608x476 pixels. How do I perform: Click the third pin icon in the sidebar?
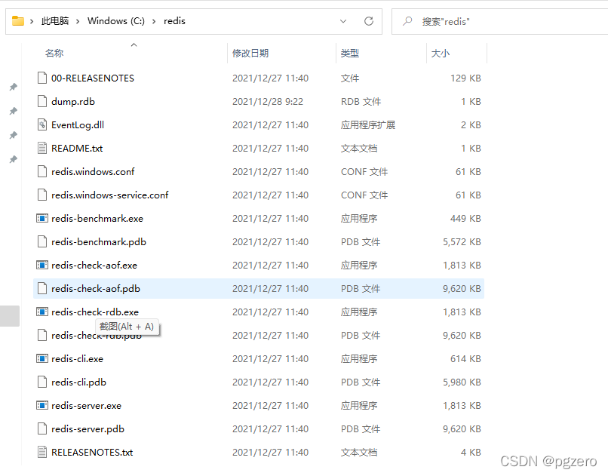click(x=14, y=135)
